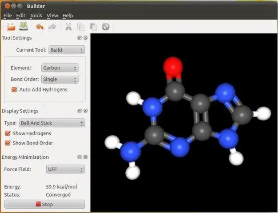
Task: Click the Converged status text
Action: (58, 195)
